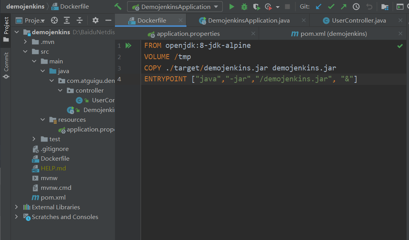
Task: Click the Stop square button
Action: tap(287, 7)
